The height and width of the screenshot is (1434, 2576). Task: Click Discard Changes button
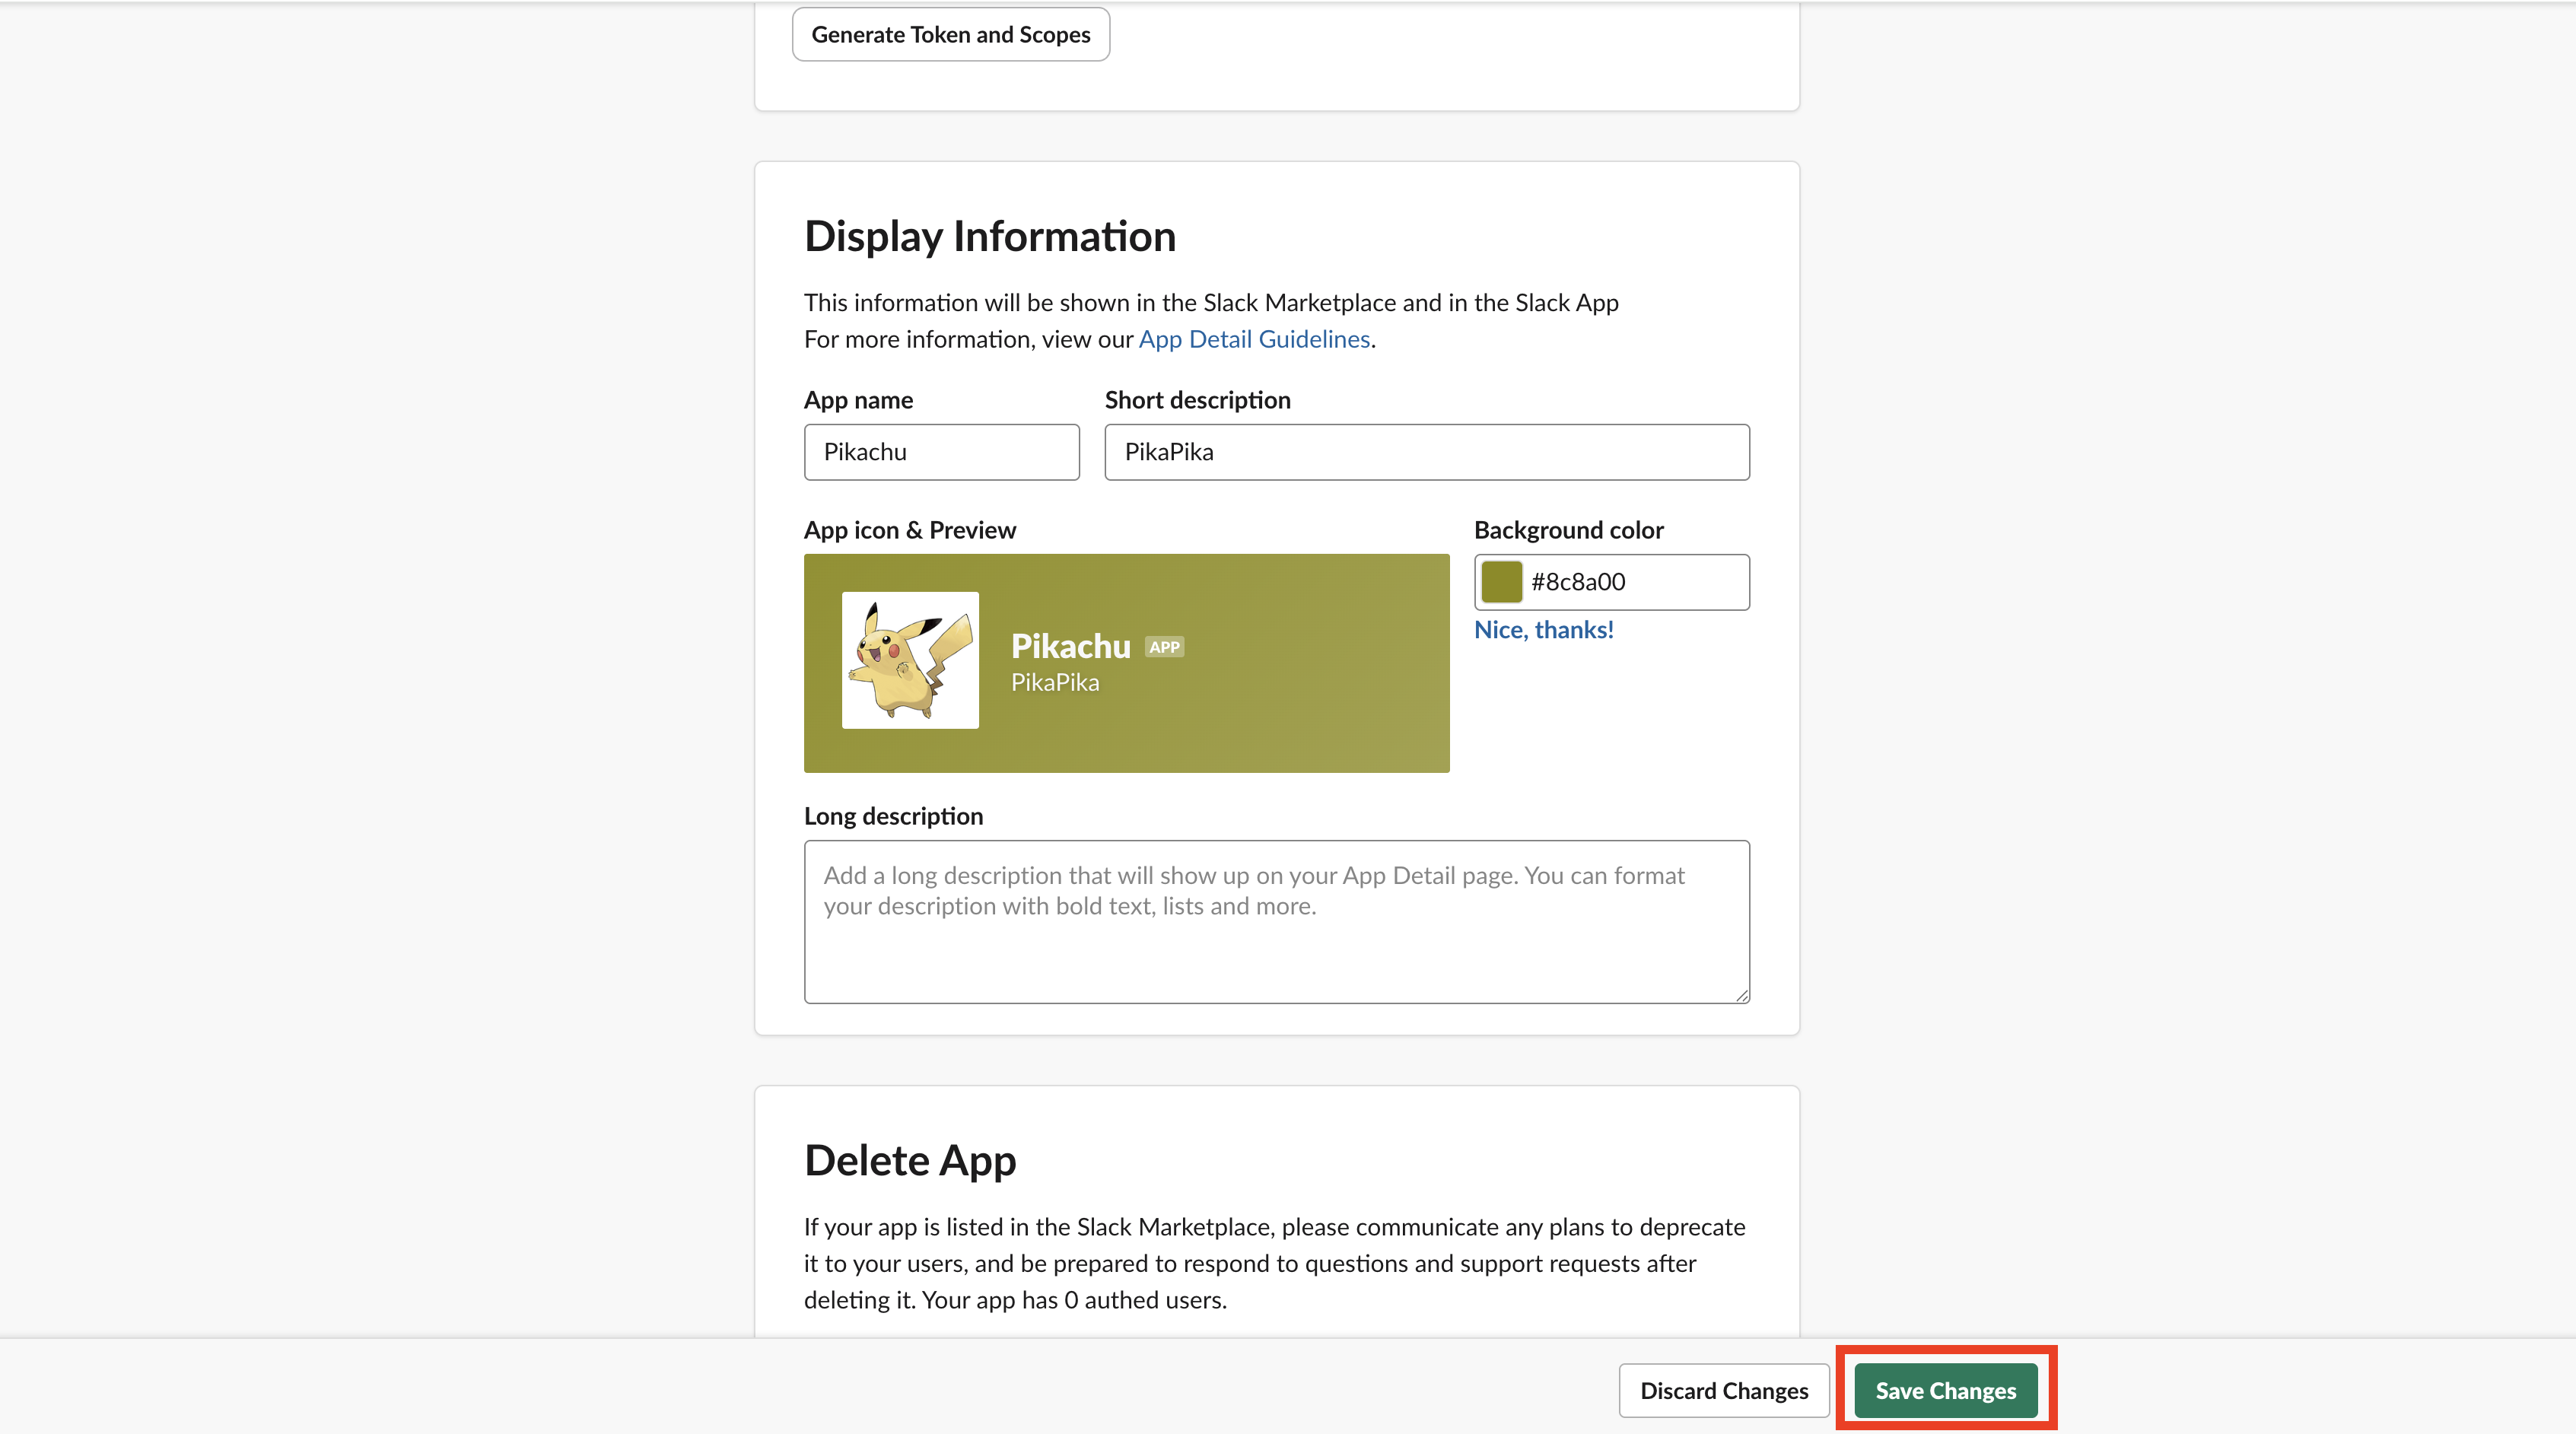(1724, 1391)
